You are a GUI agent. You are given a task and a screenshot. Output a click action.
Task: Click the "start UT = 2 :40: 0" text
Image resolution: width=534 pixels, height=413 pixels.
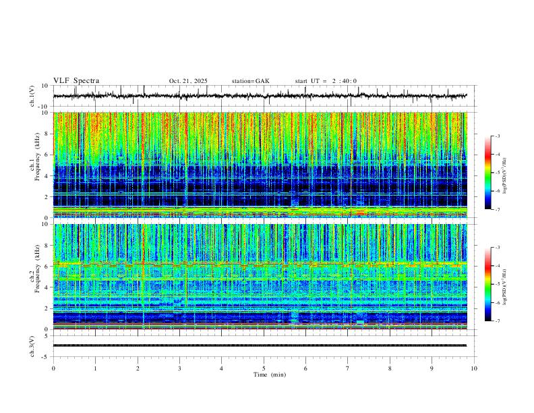[326, 81]
